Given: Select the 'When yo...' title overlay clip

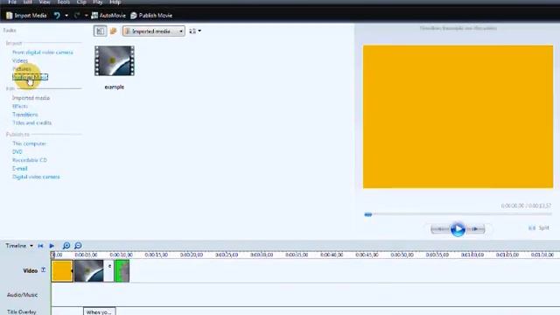Looking at the screenshot, I should click(99, 311).
